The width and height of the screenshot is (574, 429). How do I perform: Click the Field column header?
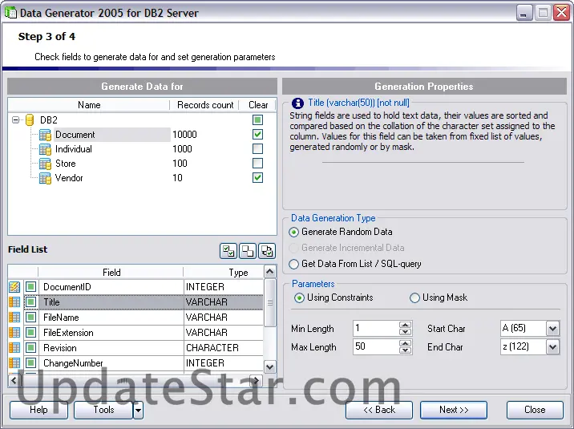[x=111, y=273]
